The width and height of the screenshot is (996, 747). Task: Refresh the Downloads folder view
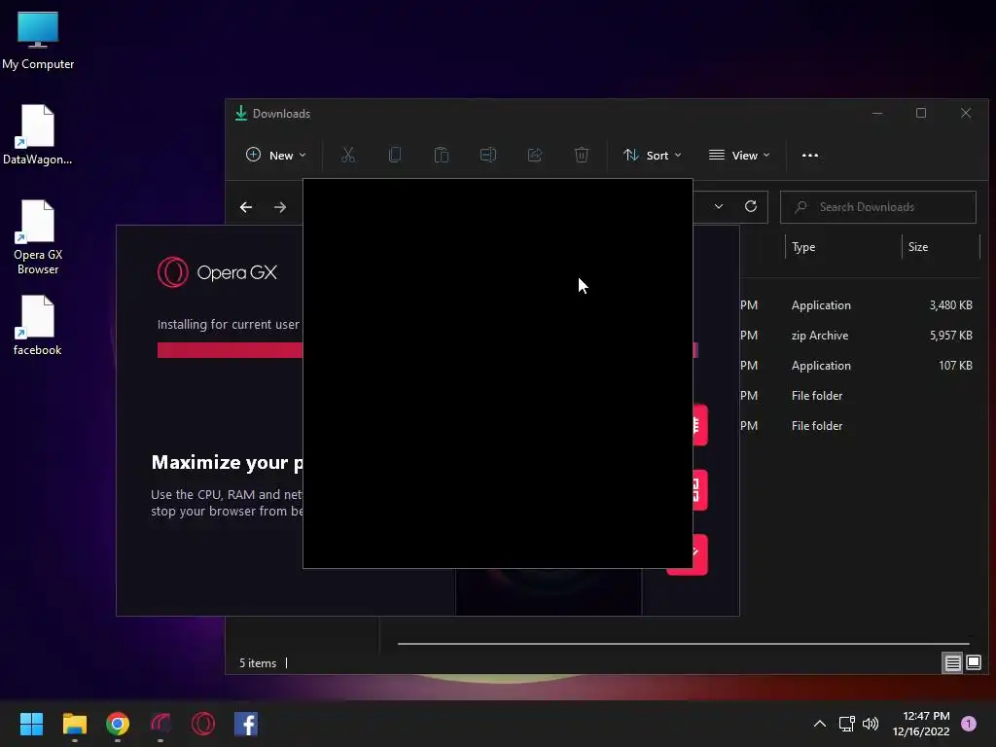(x=751, y=206)
